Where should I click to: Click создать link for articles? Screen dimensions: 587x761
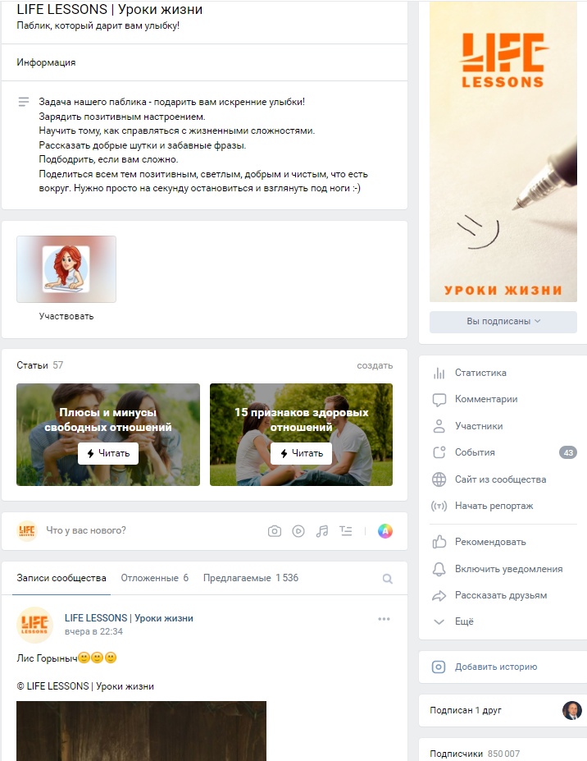[x=375, y=365]
